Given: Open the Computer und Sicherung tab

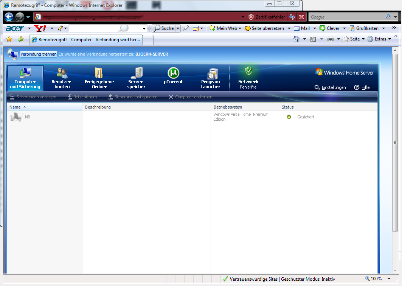Looking at the screenshot, I should [x=25, y=78].
